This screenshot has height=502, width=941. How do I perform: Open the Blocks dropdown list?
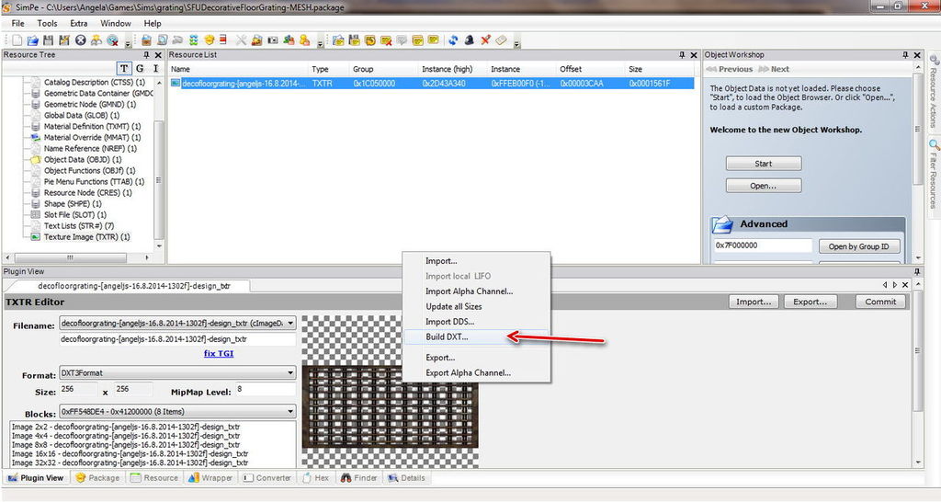(x=290, y=411)
